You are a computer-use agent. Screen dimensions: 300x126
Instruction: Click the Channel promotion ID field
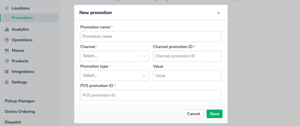187,56
